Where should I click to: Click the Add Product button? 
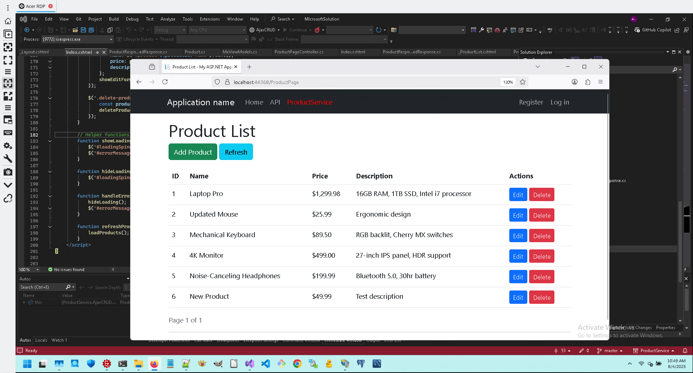point(193,152)
